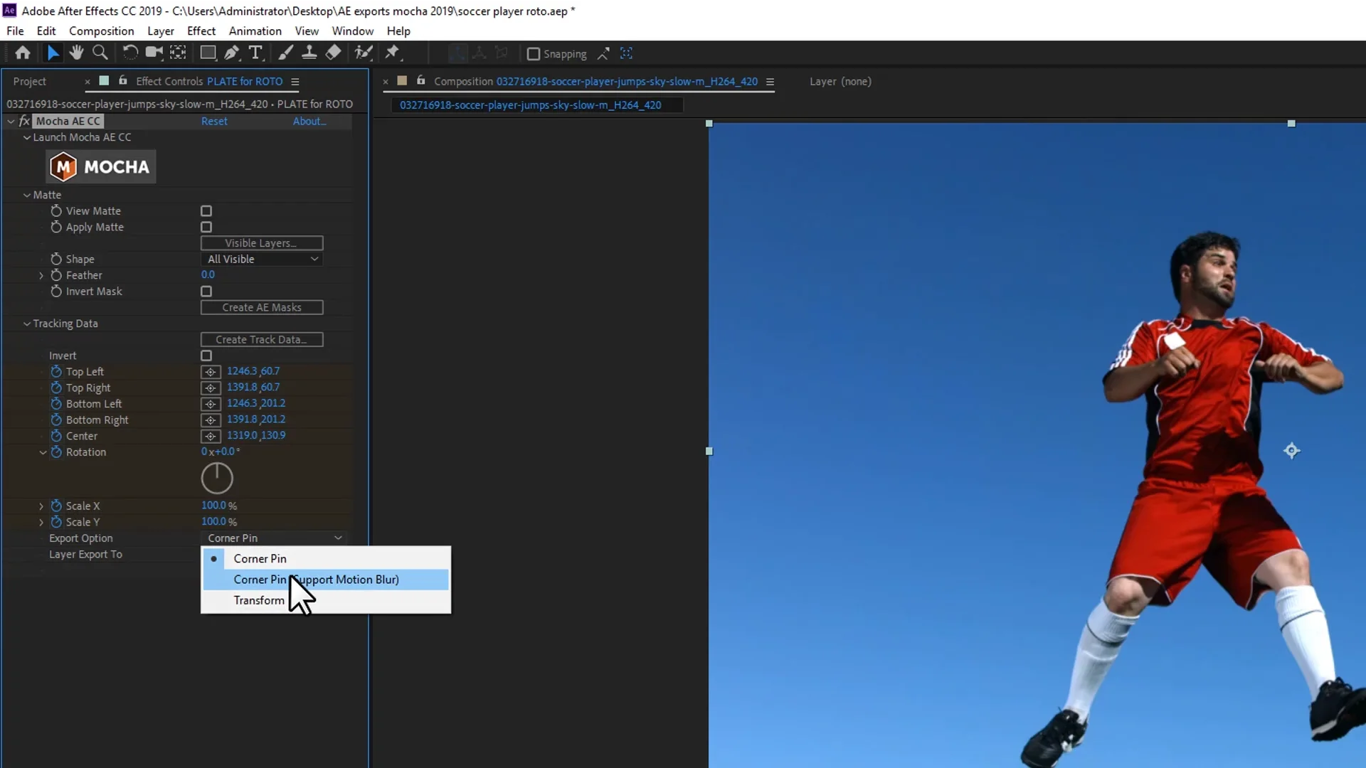Image resolution: width=1366 pixels, height=768 pixels.
Task: Check the Apply Matte option
Action: (x=206, y=227)
